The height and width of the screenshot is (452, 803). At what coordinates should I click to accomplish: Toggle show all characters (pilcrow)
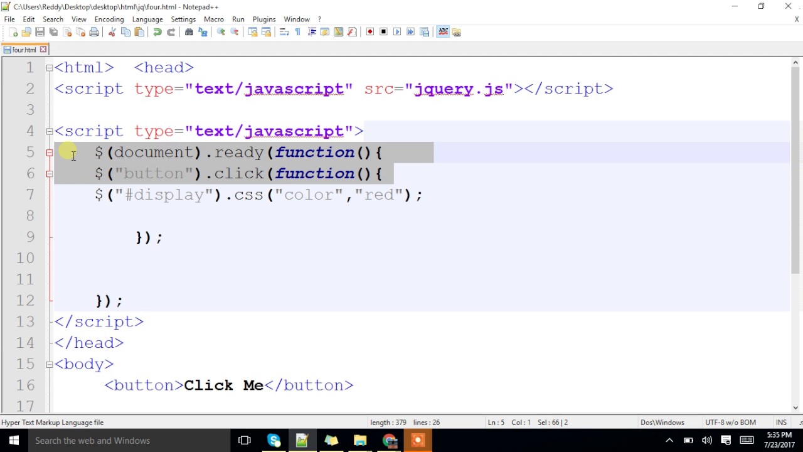coord(297,32)
